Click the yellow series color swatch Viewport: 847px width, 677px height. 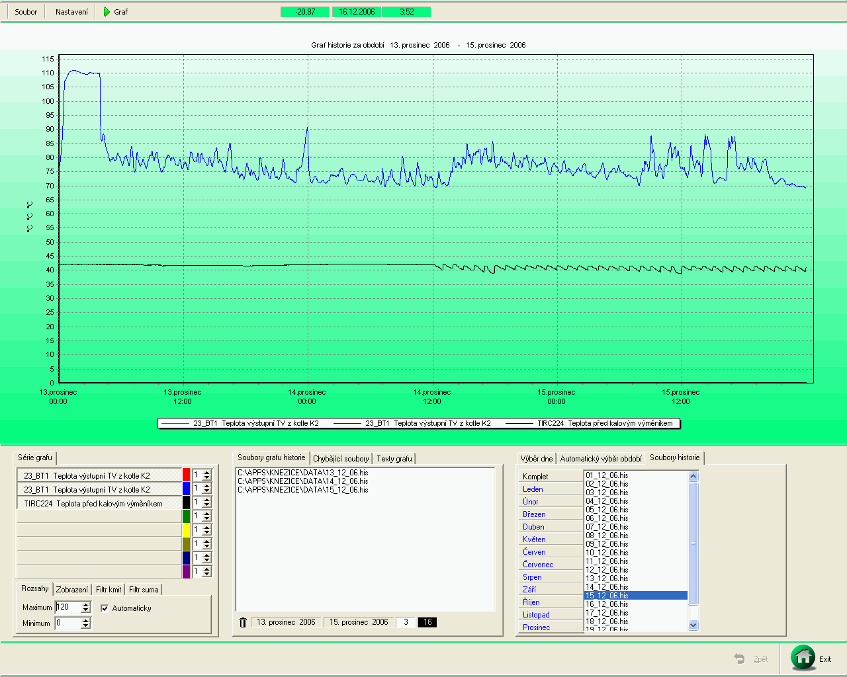[x=186, y=530]
